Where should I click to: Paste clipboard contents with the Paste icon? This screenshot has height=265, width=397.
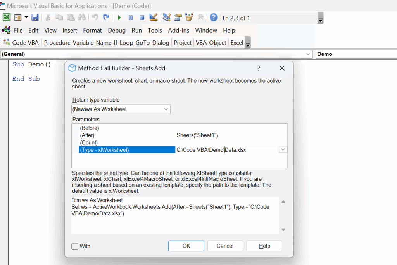(71, 17)
